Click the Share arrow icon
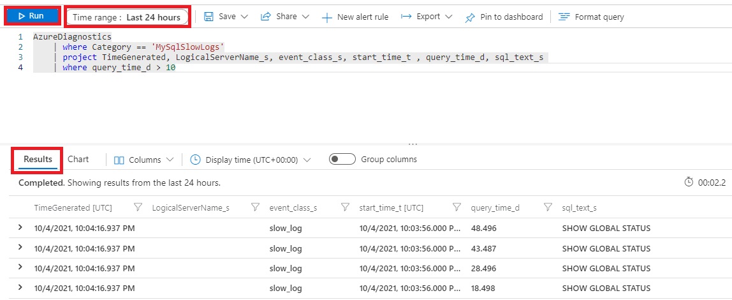Image resolution: width=732 pixels, height=300 pixels. click(267, 17)
